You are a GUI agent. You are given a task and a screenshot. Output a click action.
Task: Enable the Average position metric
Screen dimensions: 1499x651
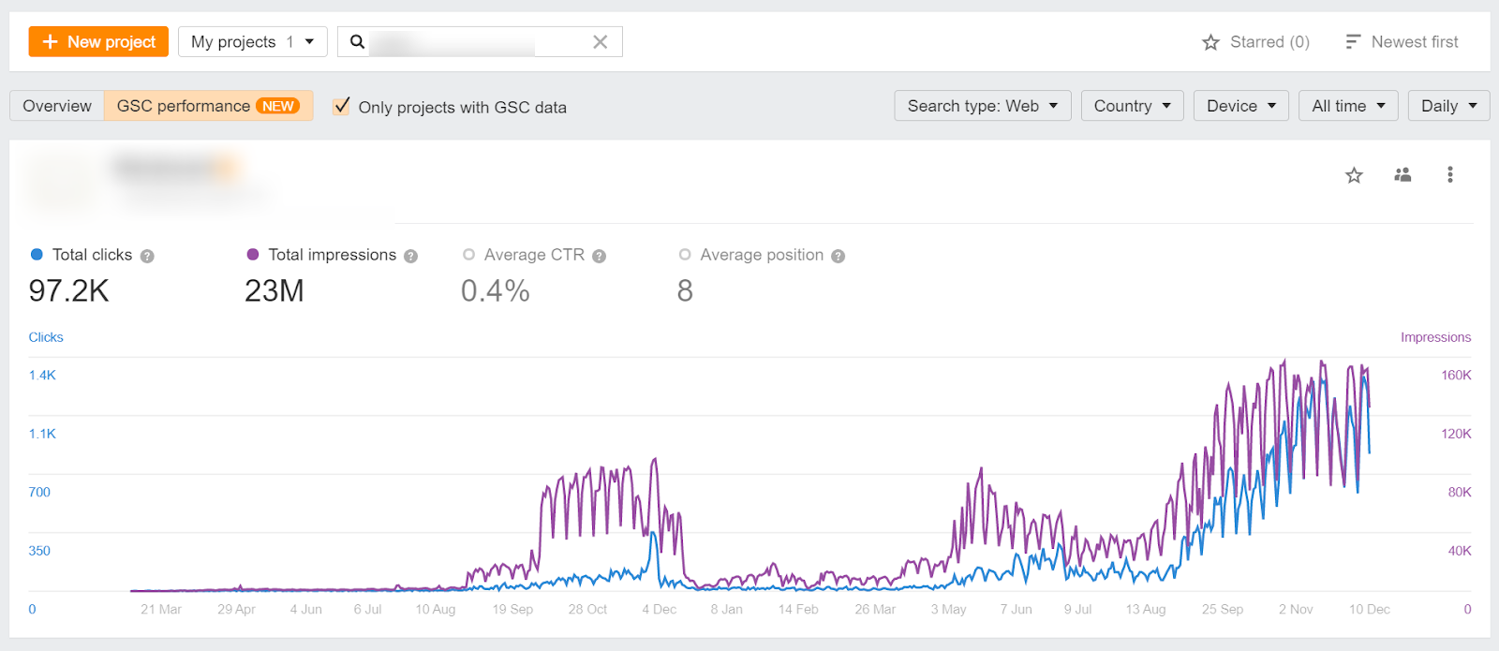tap(685, 255)
